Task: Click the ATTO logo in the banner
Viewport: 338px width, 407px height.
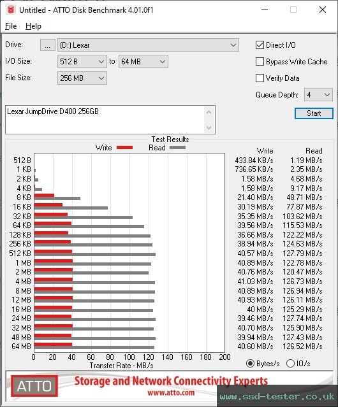Action: [x=34, y=386]
